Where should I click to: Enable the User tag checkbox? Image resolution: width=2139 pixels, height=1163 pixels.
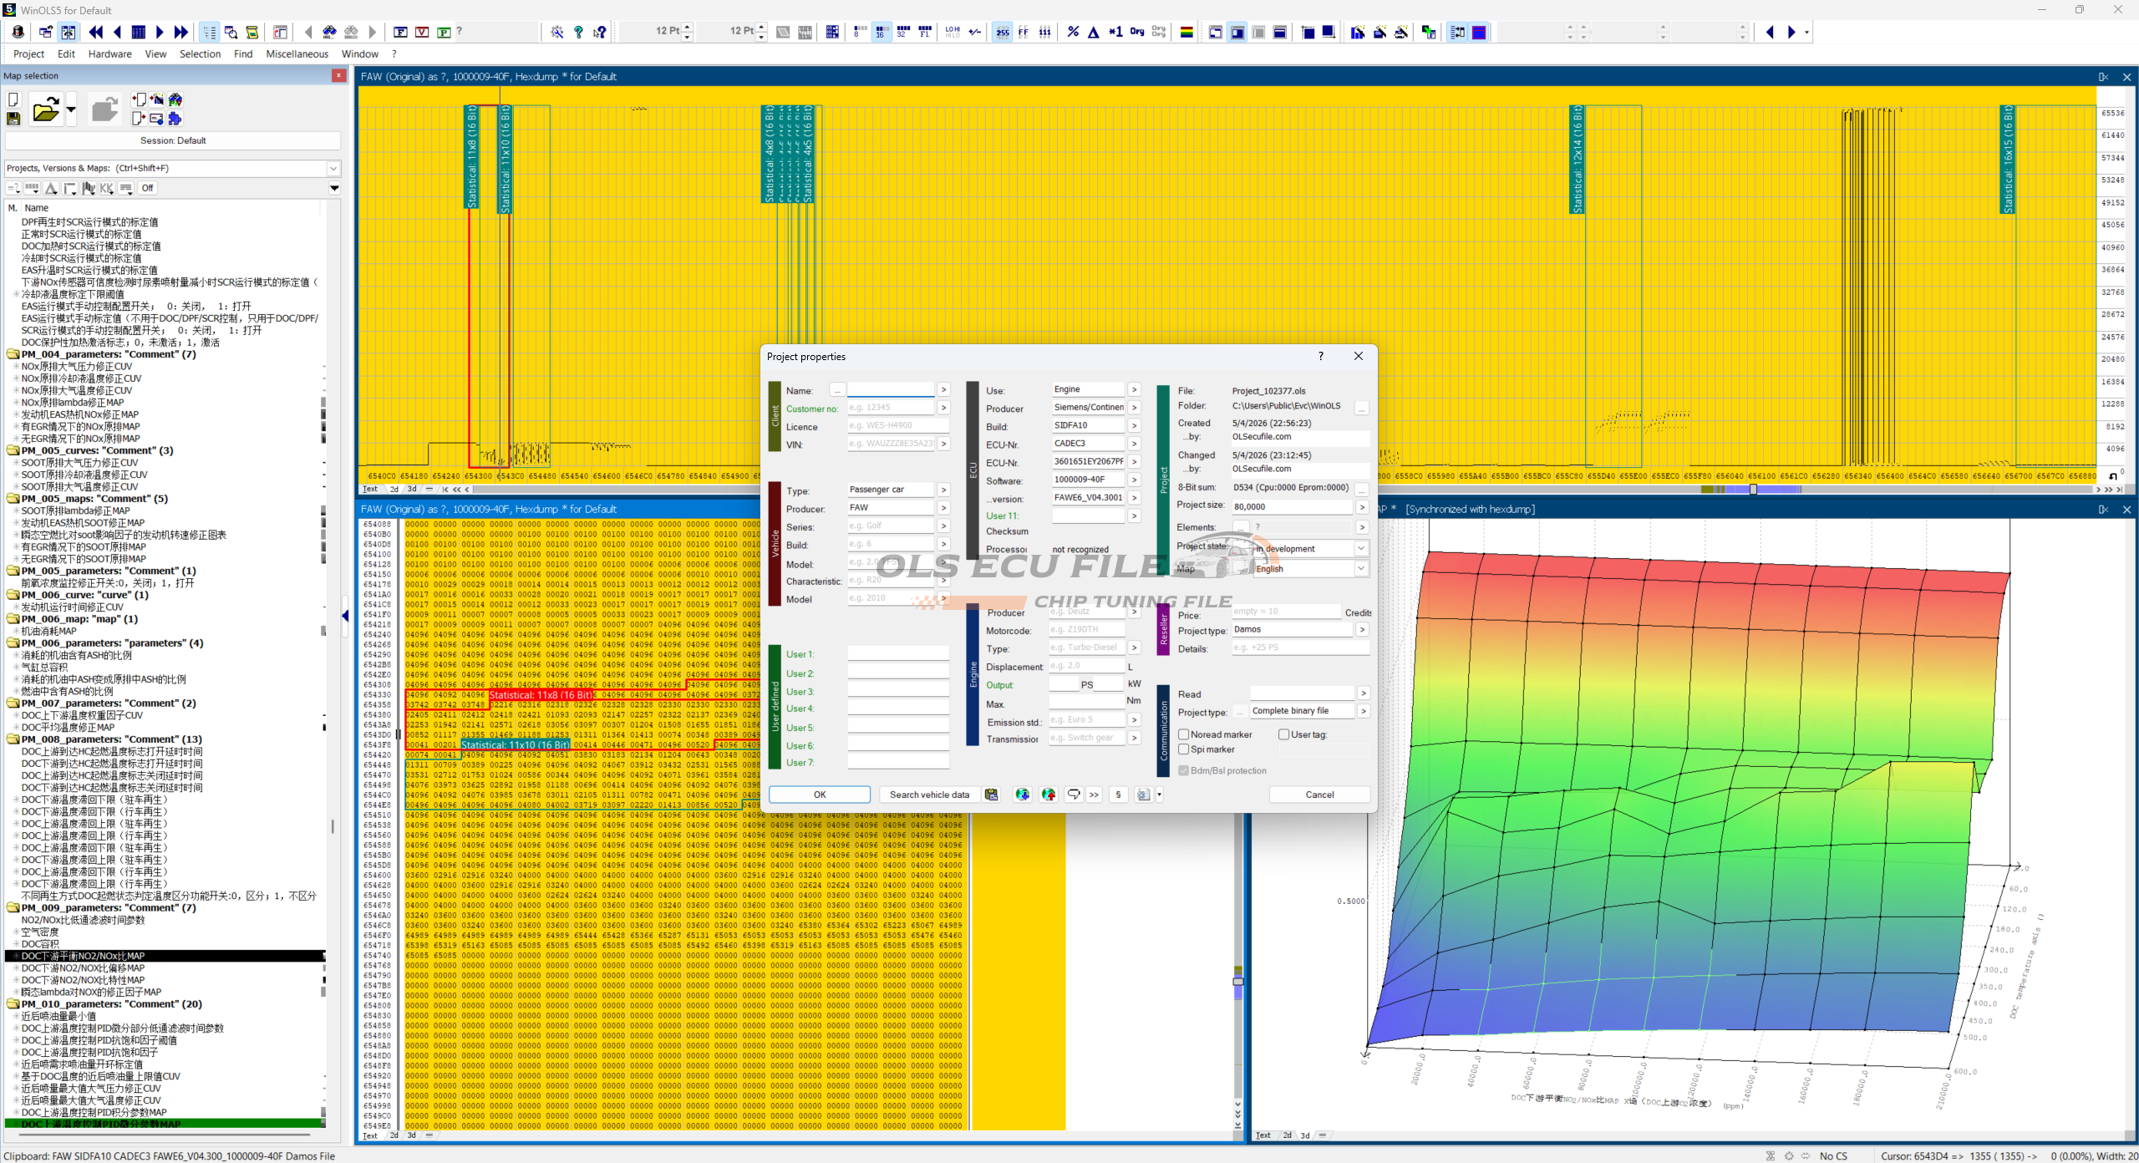pos(1284,734)
